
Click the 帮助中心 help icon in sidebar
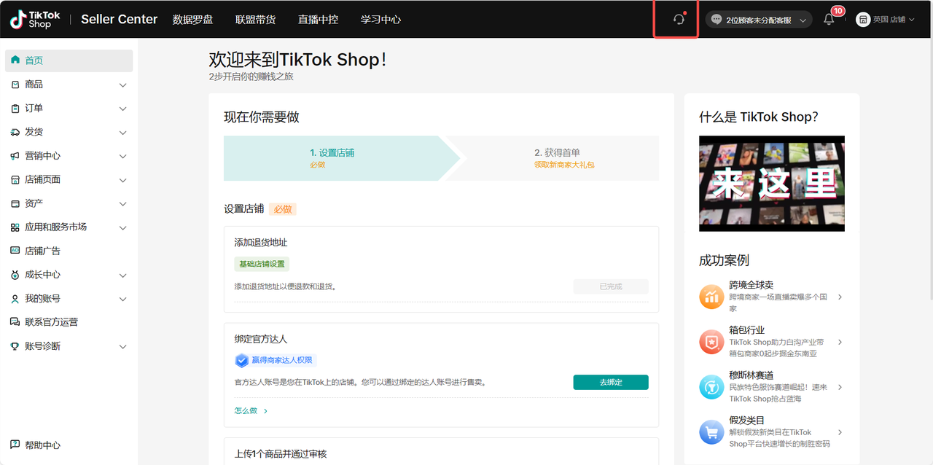point(15,445)
